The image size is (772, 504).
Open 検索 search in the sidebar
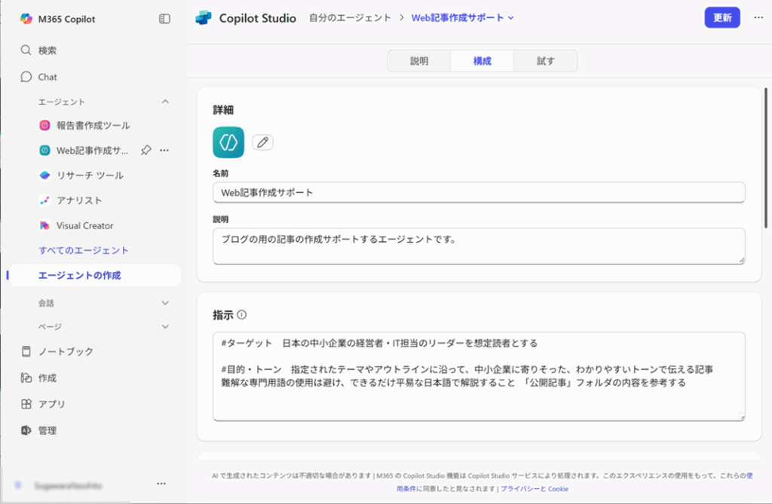coord(38,50)
